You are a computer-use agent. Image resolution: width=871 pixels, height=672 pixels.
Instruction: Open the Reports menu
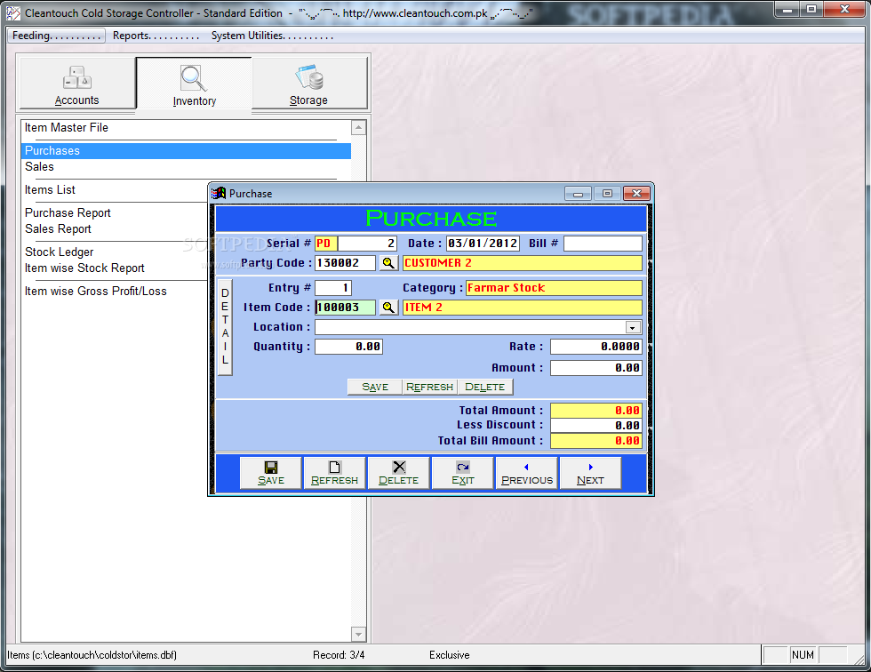pos(156,36)
